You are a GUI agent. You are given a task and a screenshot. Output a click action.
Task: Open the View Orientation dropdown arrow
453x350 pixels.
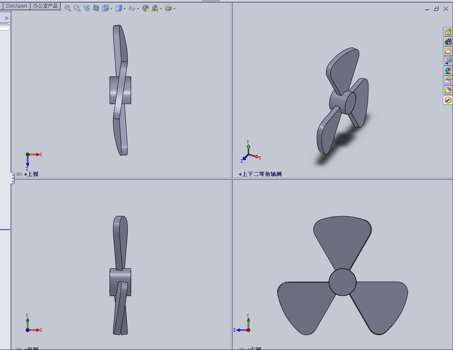pos(111,9)
